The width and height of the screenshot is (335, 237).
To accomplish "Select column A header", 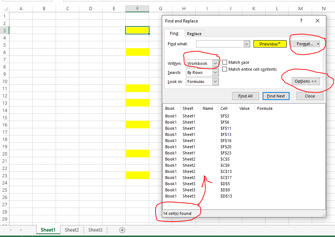I will [x=21, y=9].
